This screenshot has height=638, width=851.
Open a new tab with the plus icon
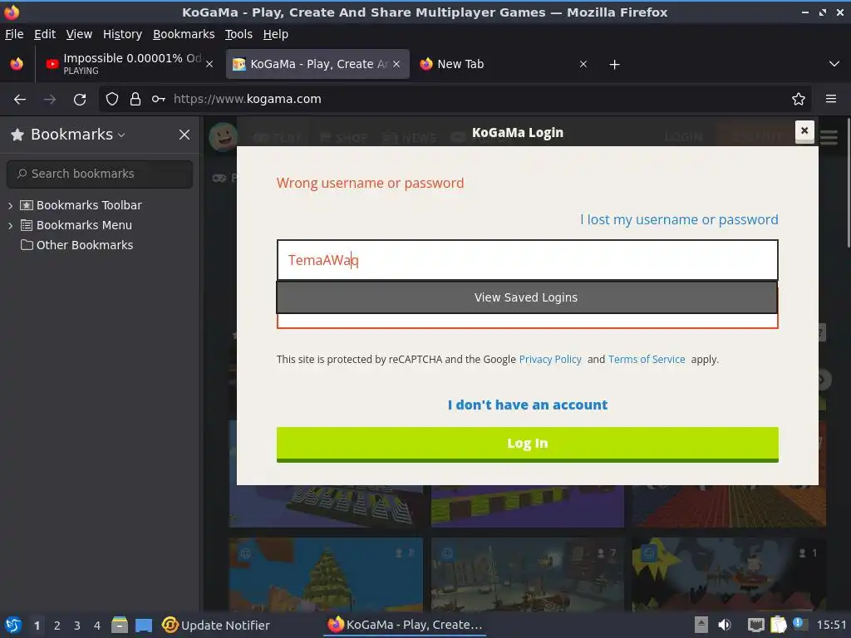[x=614, y=65]
